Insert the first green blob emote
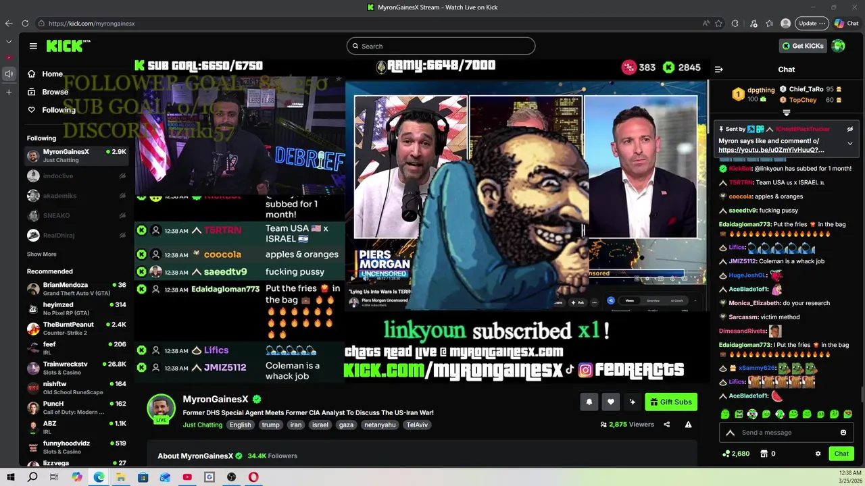865x486 pixels. [x=725, y=414]
